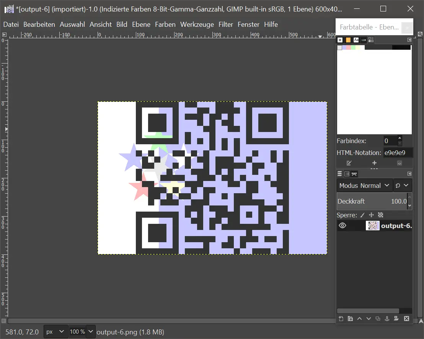Open the px unit dropdown
Image resolution: width=424 pixels, height=339 pixels.
(x=55, y=332)
